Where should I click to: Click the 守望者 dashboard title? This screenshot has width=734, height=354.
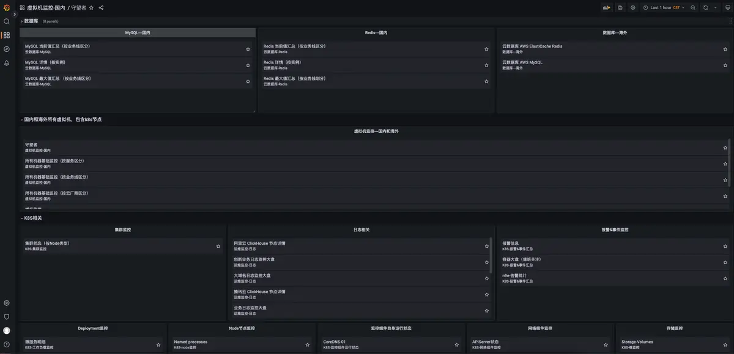78,8
